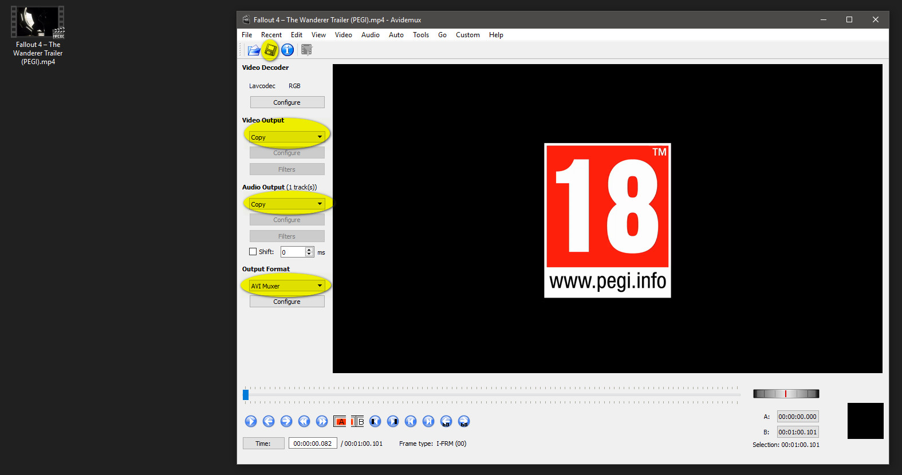Viewport: 902px width, 475px height.
Task: Click the current time input field
Action: pos(313,444)
